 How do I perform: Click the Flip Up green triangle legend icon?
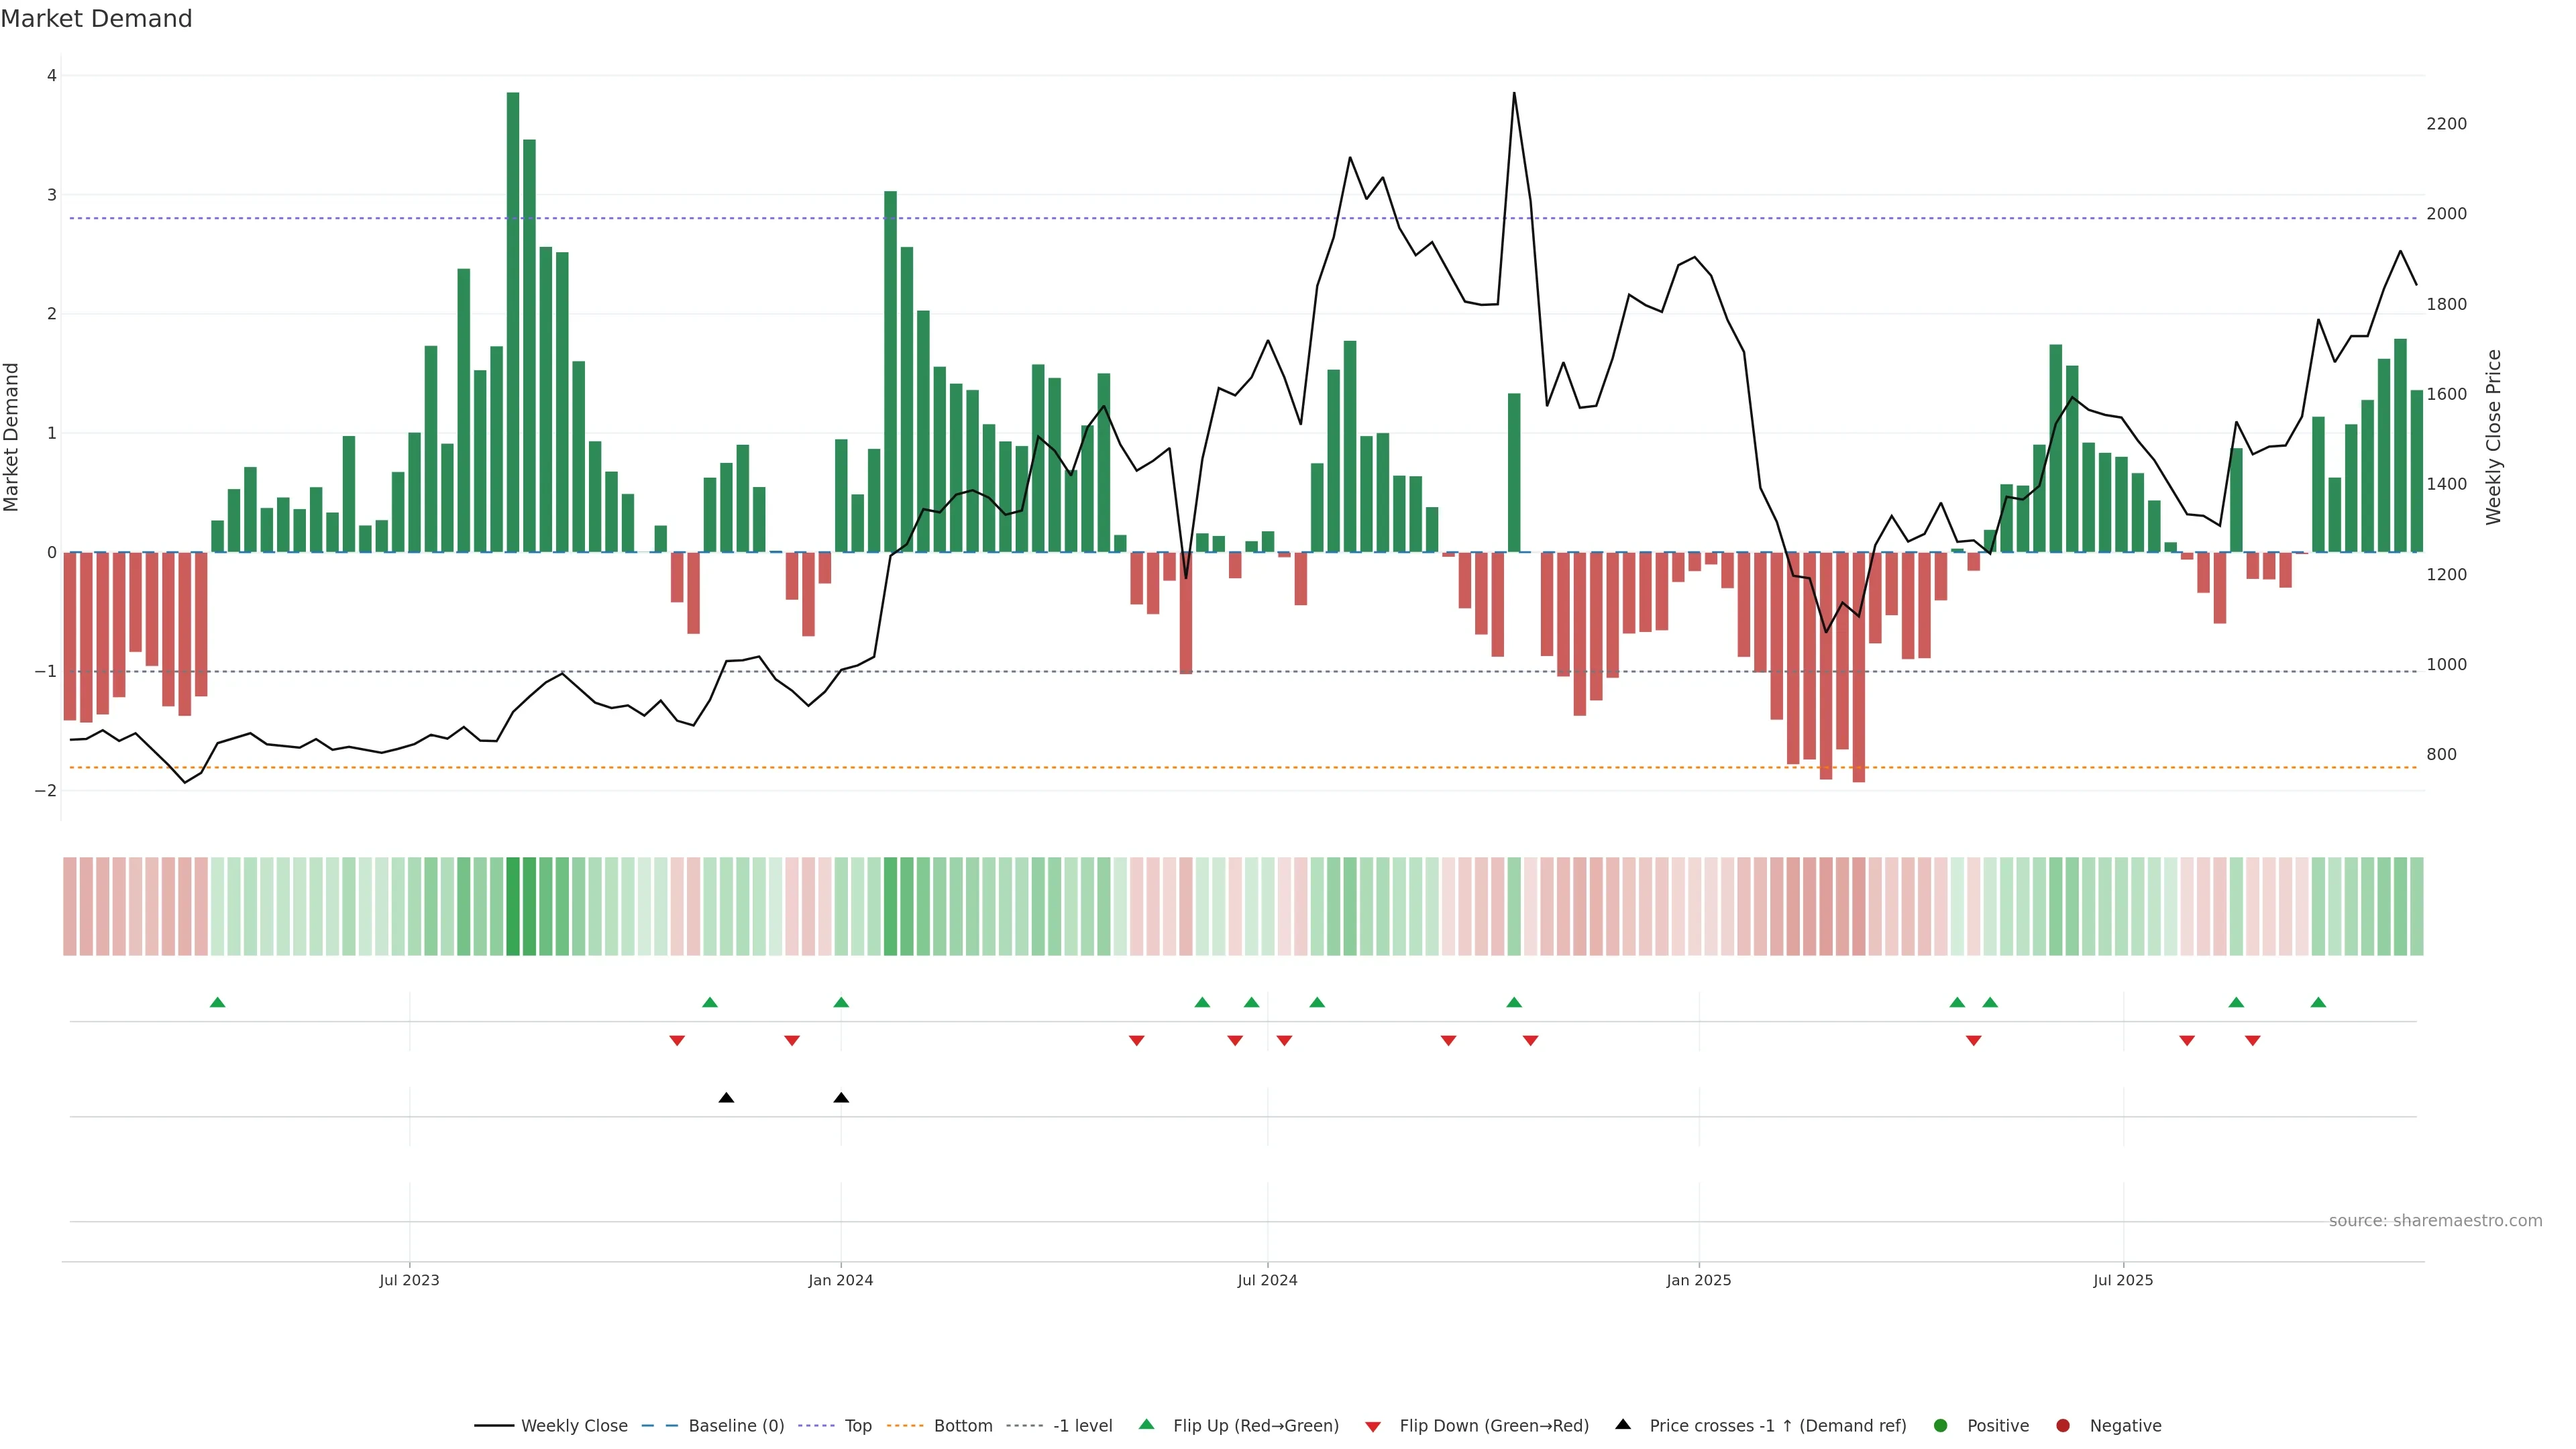1146,1424
